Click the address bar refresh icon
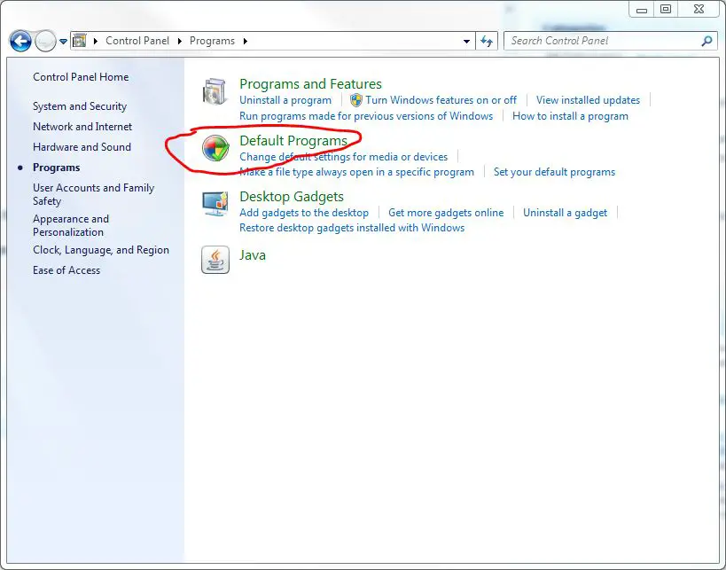The image size is (726, 570). (486, 41)
